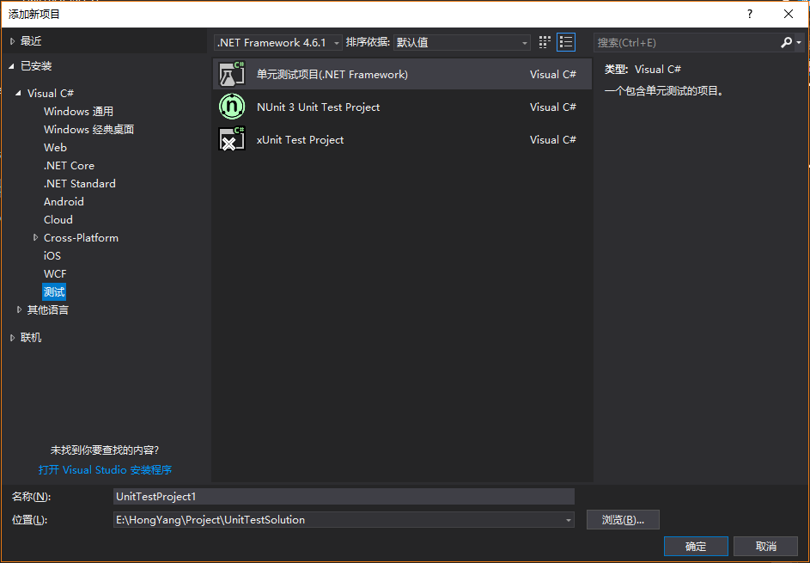Screen dimensions: 810x563
Task: Click the search magnifier icon
Action: pos(786,42)
